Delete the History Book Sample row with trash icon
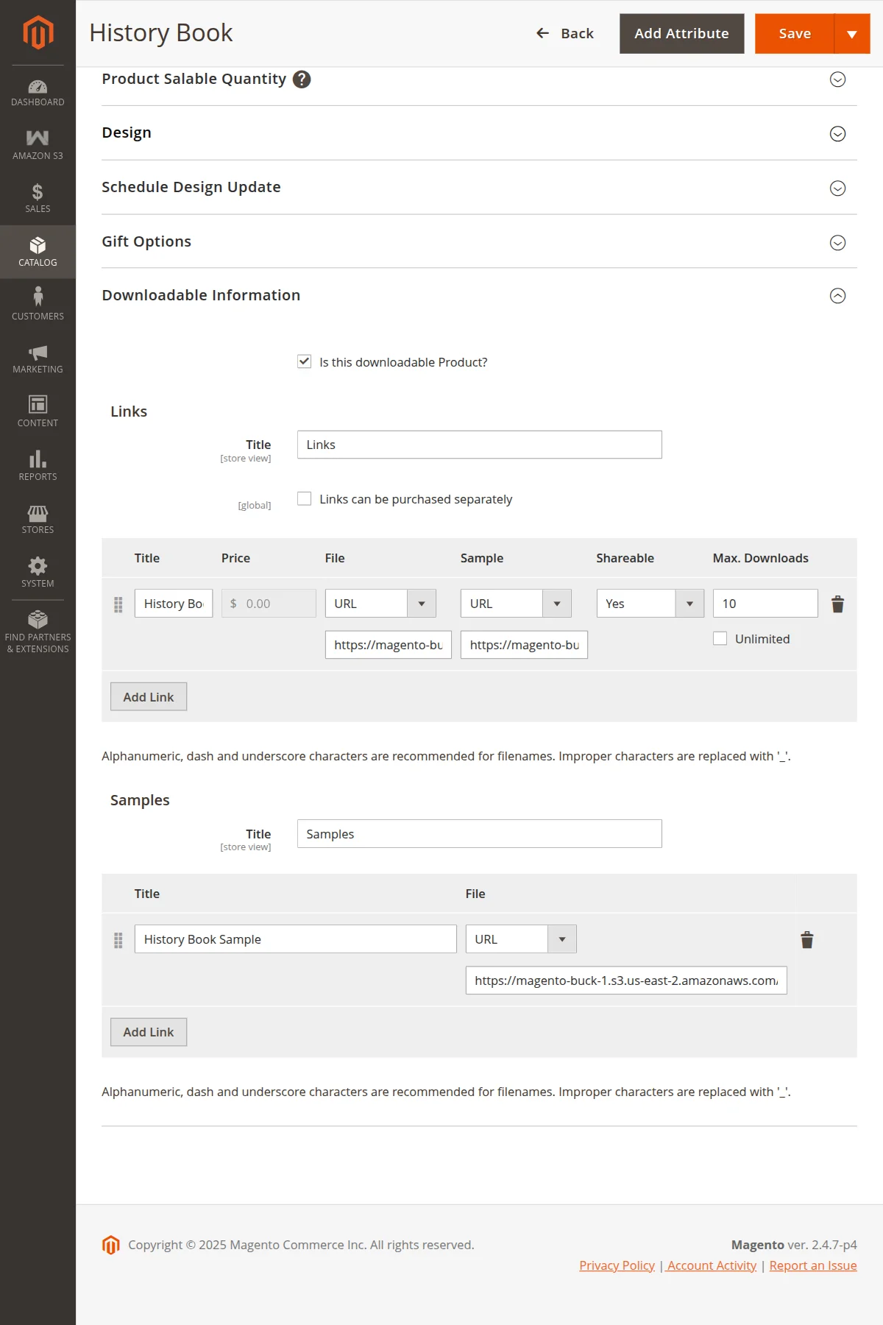 click(806, 940)
